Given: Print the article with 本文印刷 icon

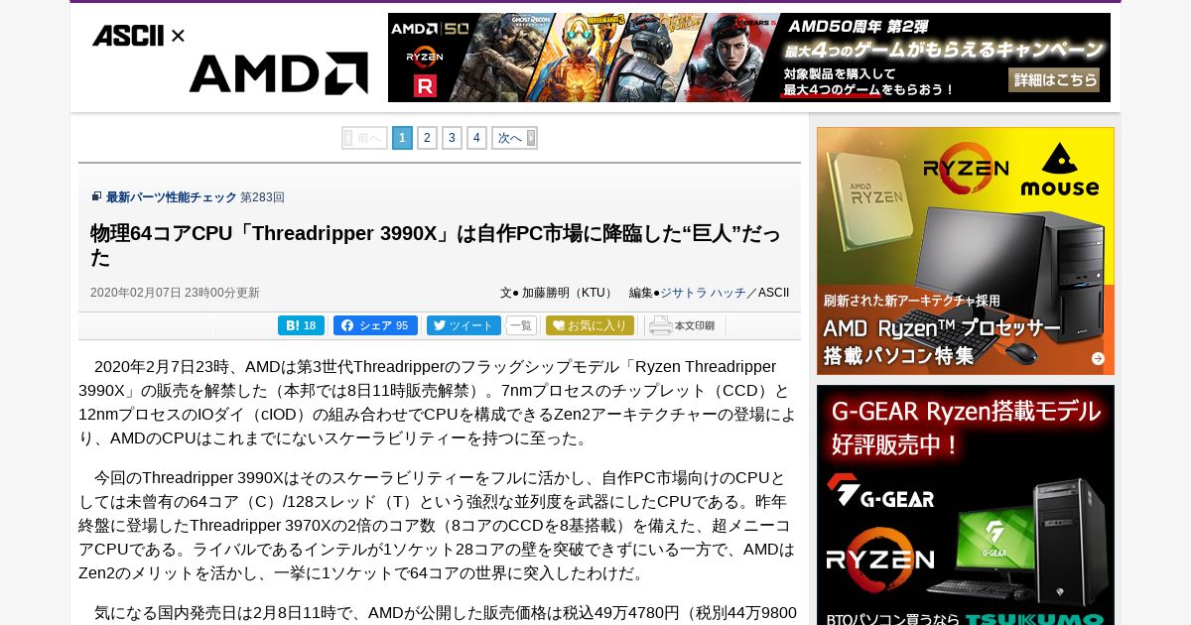Looking at the screenshot, I should [x=682, y=325].
